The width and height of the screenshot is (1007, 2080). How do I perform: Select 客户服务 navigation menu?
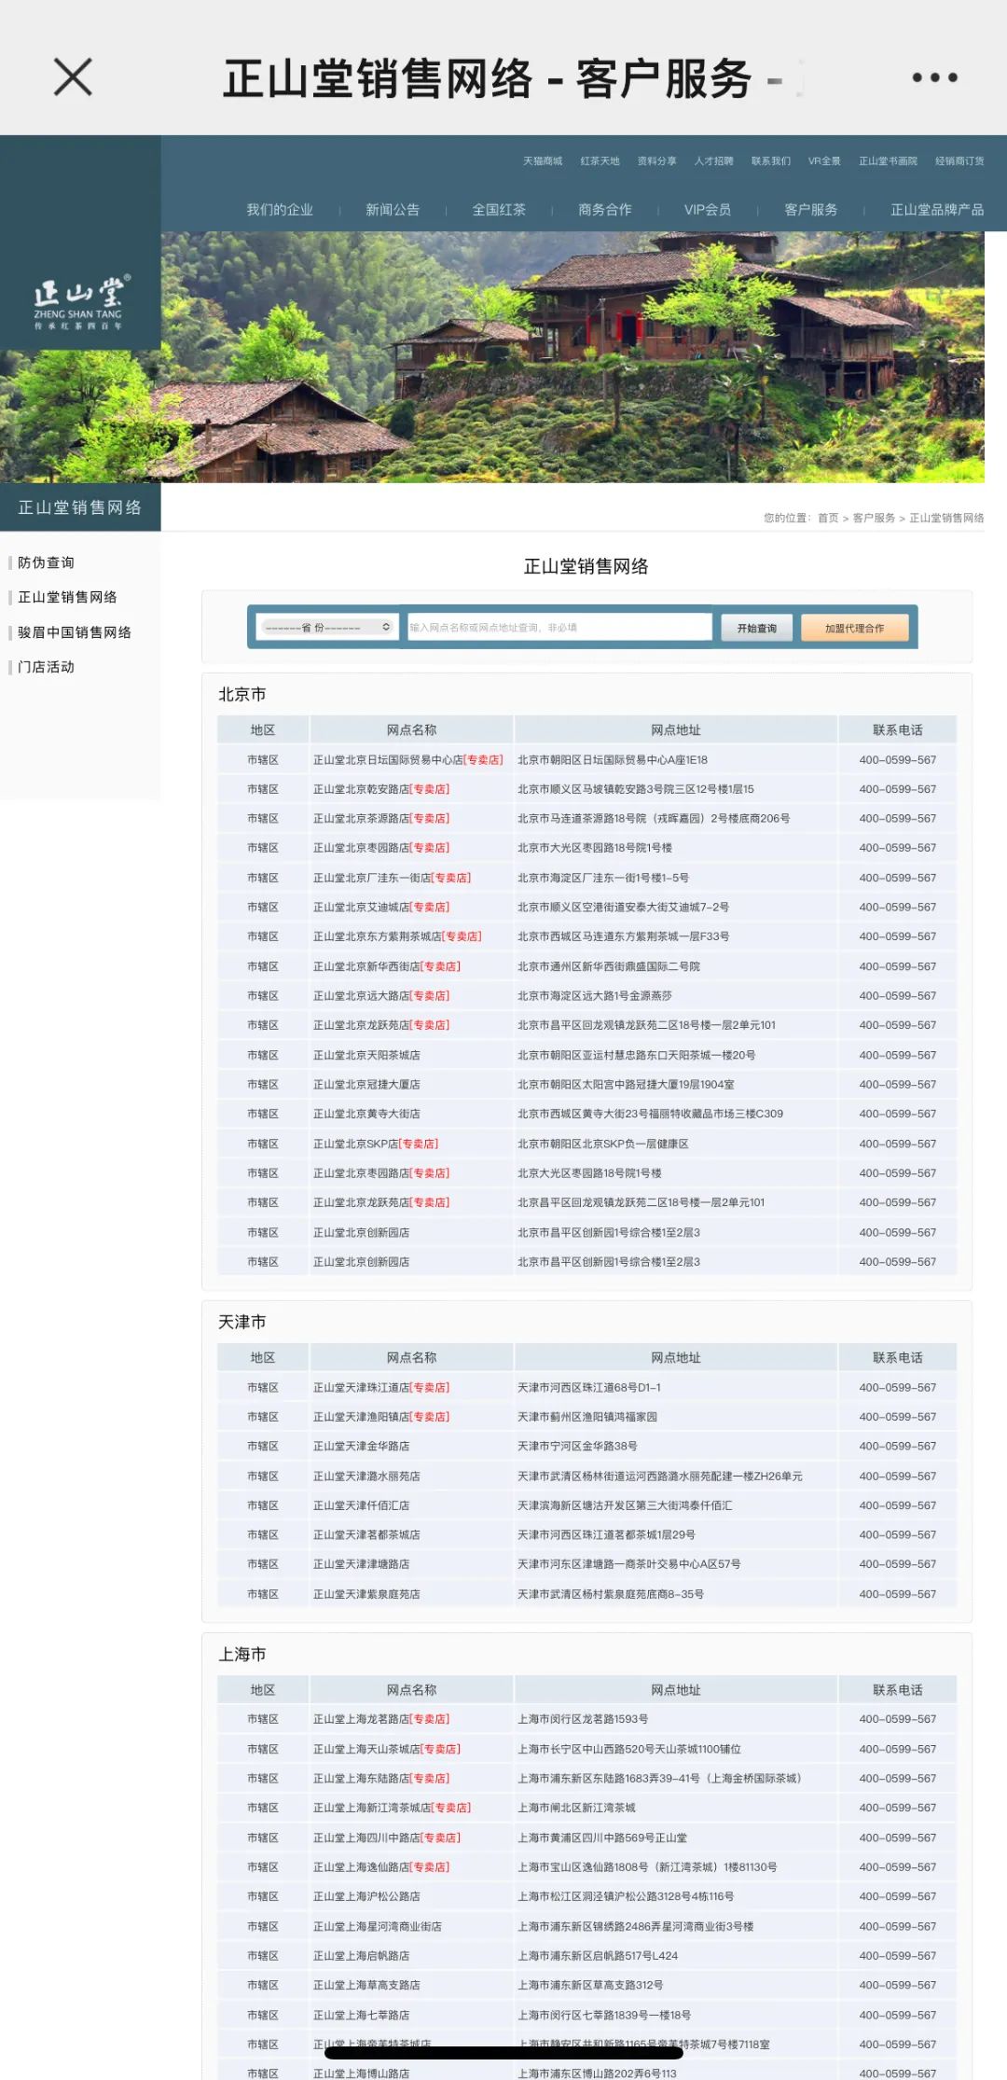[810, 210]
